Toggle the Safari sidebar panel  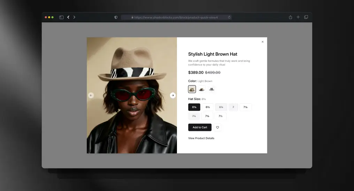click(61, 17)
